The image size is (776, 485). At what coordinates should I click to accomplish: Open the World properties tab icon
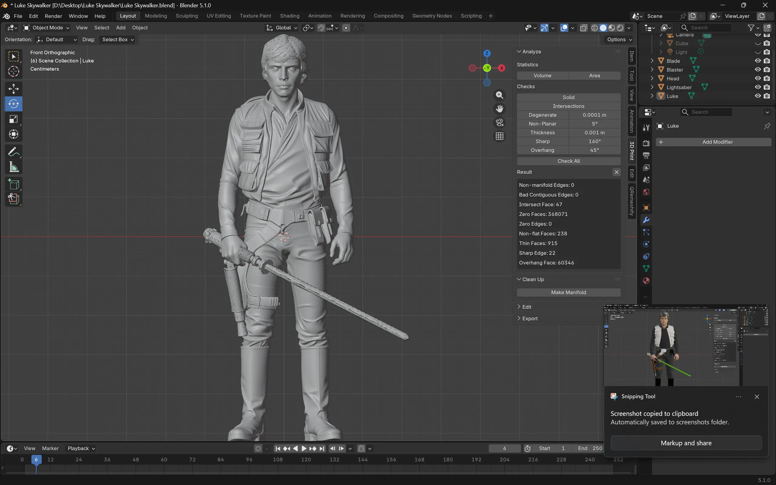646,192
